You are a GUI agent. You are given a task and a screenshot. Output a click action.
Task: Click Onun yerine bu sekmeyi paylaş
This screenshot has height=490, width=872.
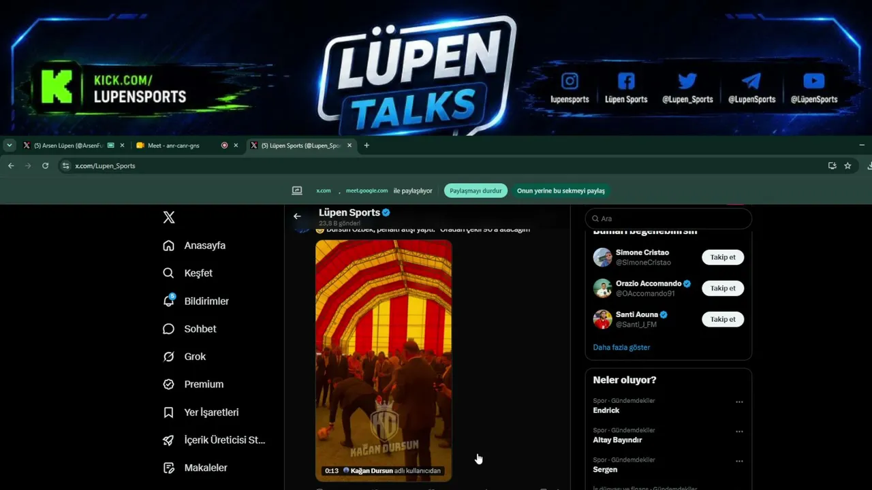[x=561, y=191]
